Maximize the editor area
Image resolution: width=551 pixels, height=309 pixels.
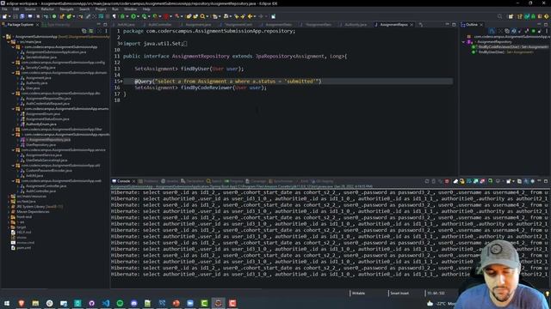coord(454,25)
